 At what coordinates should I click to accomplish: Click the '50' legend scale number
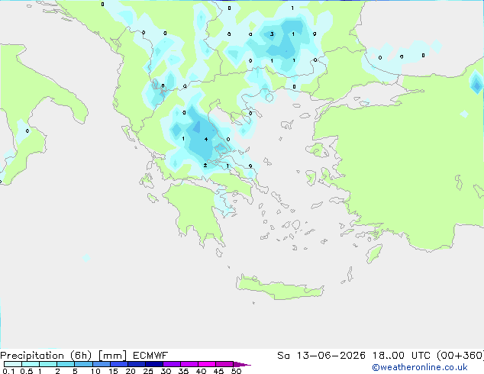pyautogui.click(x=236, y=371)
